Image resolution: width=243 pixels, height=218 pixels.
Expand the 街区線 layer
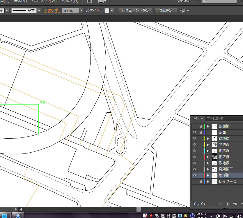click(208, 157)
